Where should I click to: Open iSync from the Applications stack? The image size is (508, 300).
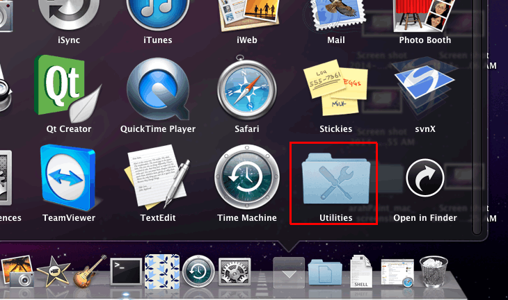[x=69, y=15]
